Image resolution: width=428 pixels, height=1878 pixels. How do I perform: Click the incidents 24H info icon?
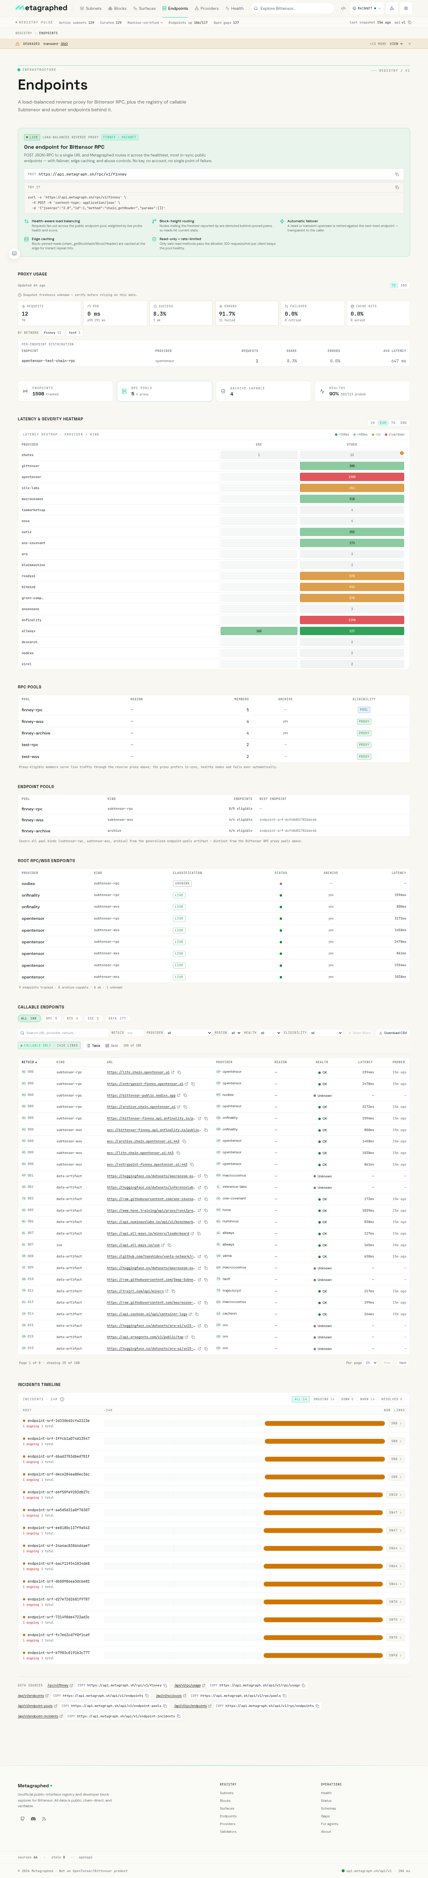(62, 1399)
